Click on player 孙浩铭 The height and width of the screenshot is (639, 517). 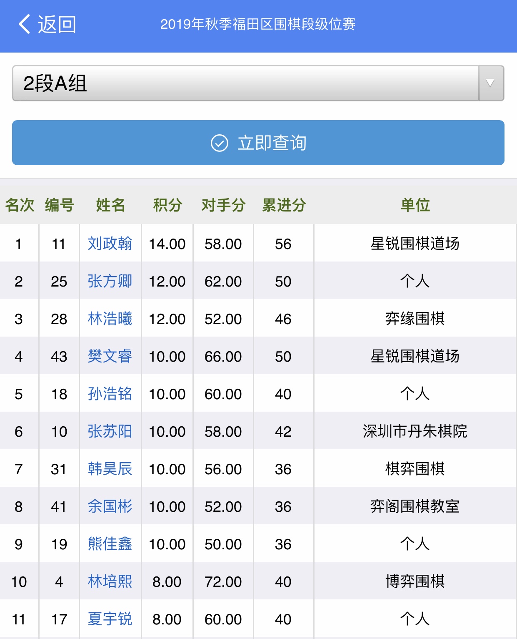(110, 394)
